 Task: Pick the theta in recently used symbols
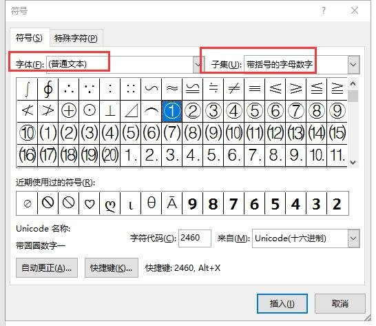pos(152,203)
